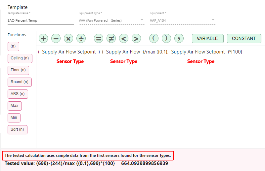Screen dimensions: 265x171
Task: Insert the minus operator
Action: coord(56,39)
